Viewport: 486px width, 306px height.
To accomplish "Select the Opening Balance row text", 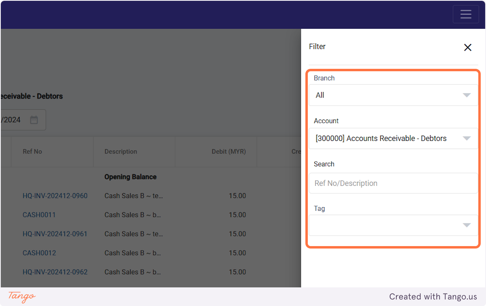I will click(130, 177).
